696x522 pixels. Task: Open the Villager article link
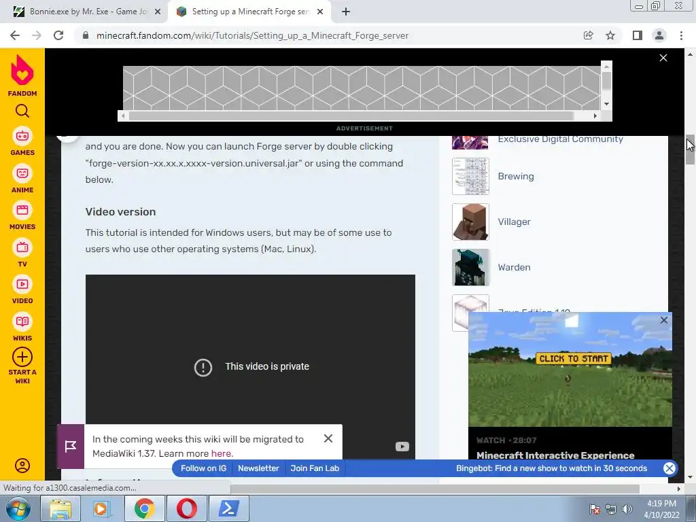coord(514,222)
